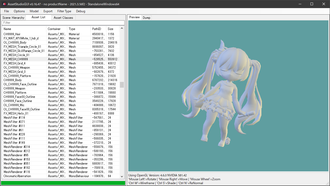Select the CH9999_Weapon mesh asset
The height and width of the screenshot is (186, 330).
[14, 88]
